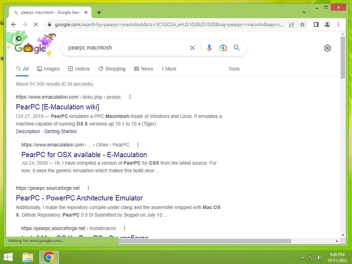Viewport: 352px width, 264px height.
Task: Expand the tab search chevron
Action: point(304,12)
